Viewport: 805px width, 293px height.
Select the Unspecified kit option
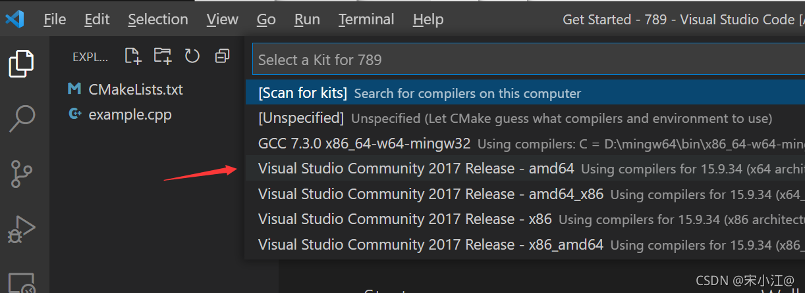(525, 118)
